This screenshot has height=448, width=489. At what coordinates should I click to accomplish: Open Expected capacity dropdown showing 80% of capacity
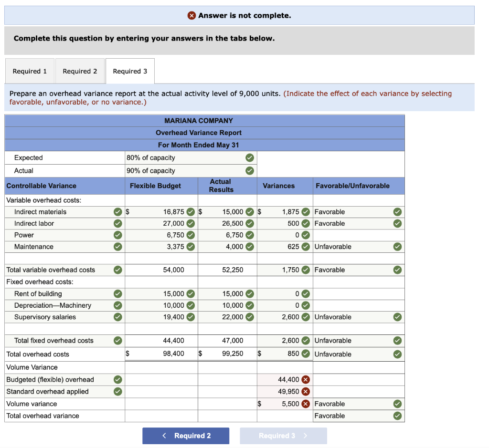click(x=191, y=157)
